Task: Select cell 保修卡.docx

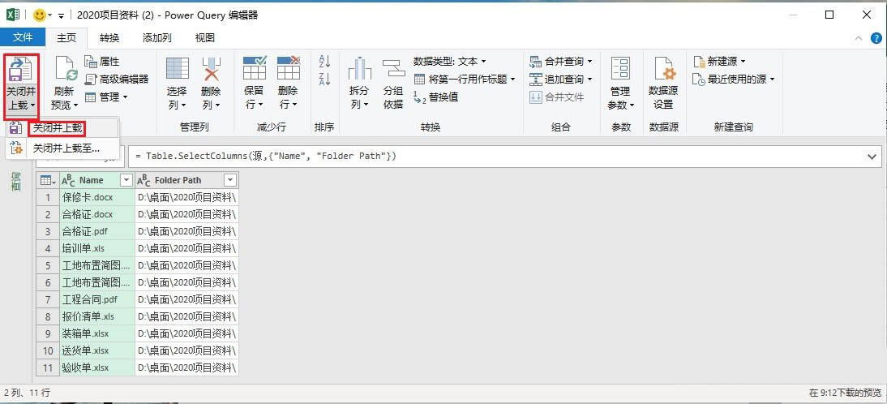Action: tap(97, 197)
